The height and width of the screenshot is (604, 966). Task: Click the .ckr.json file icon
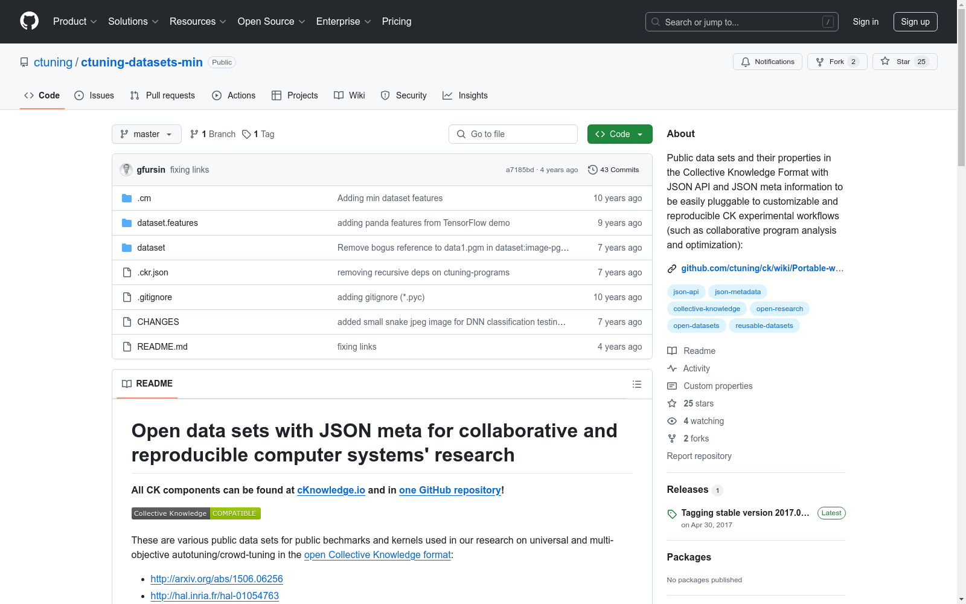click(x=127, y=272)
